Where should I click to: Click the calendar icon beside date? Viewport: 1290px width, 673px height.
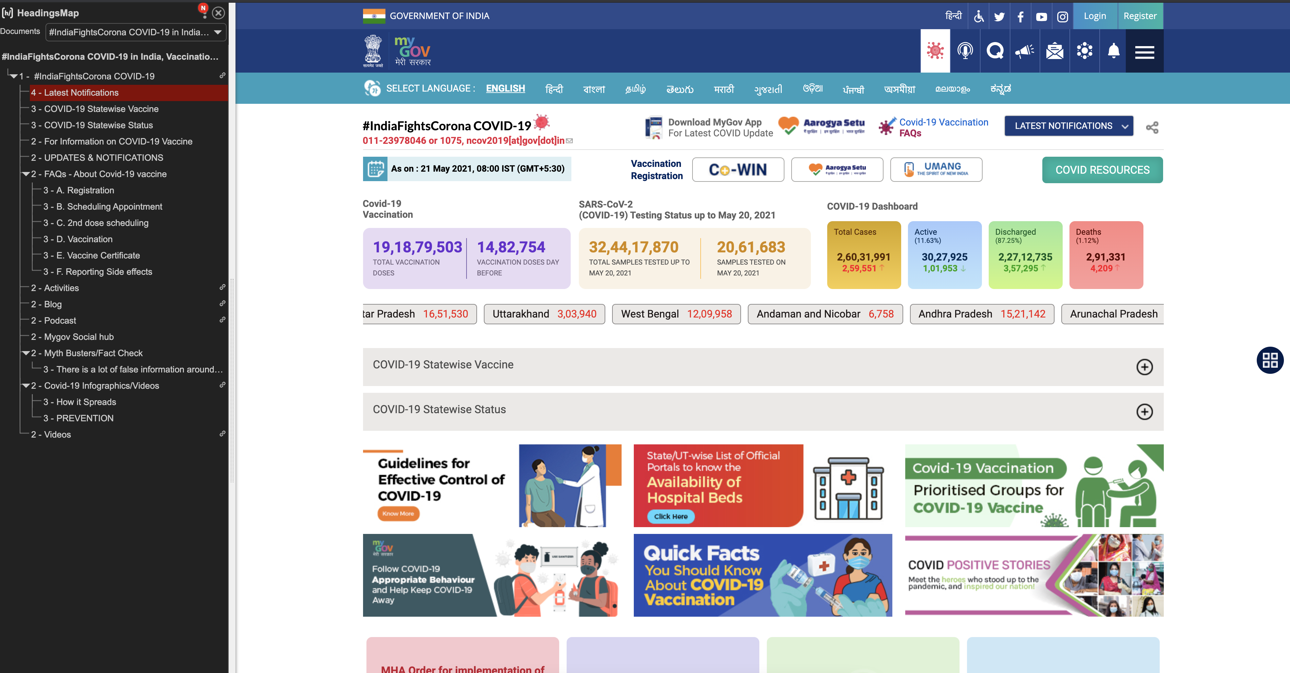coord(376,169)
